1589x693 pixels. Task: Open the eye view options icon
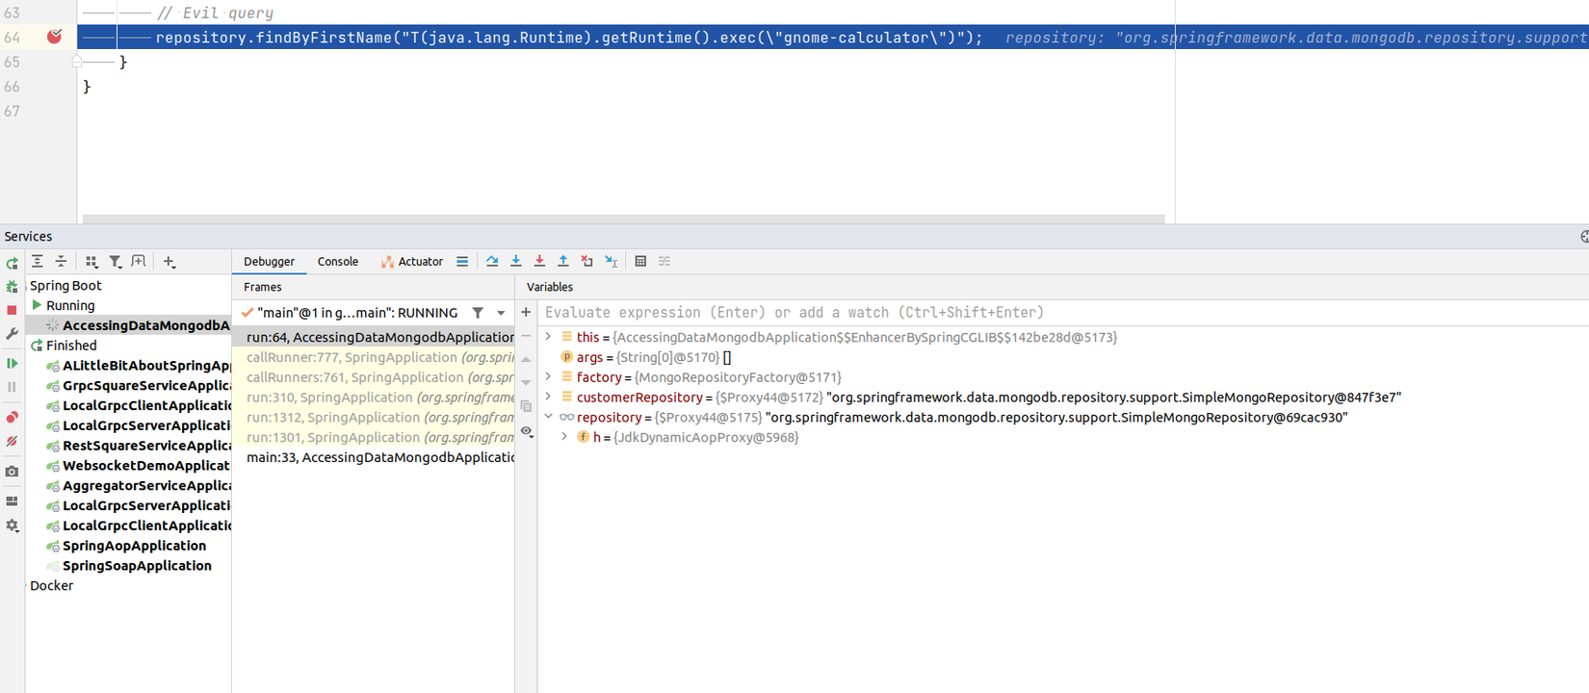pyautogui.click(x=526, y=431)
